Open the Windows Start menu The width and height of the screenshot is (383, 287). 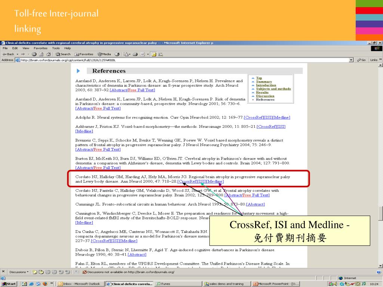click(9, 284)
